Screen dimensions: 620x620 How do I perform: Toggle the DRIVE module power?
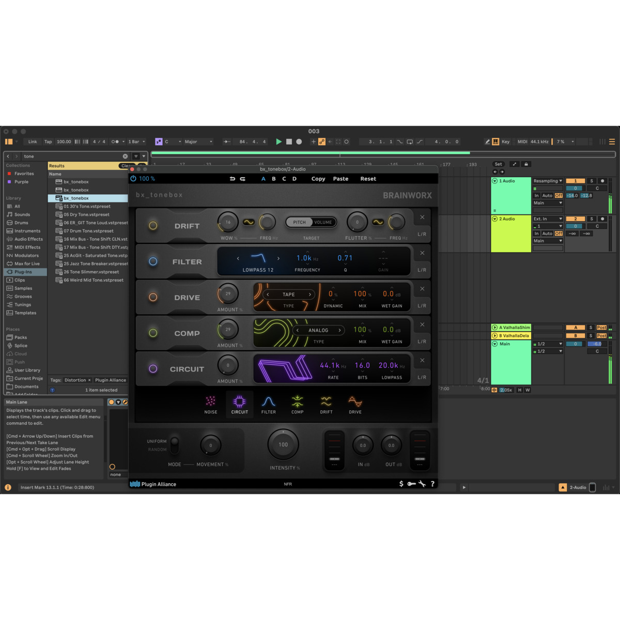coord(153,297)
